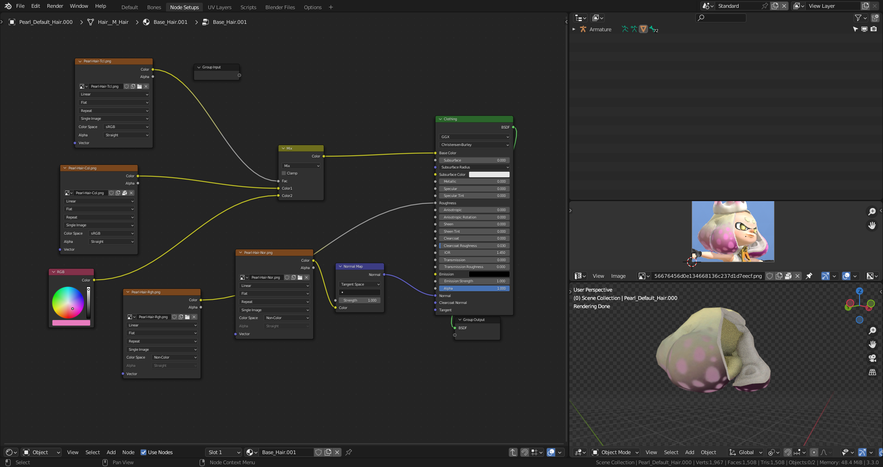The width and height of the screenshot is (883, 467).
Task: Switch to UV Layers workspace tab
Action: (219, 7)
